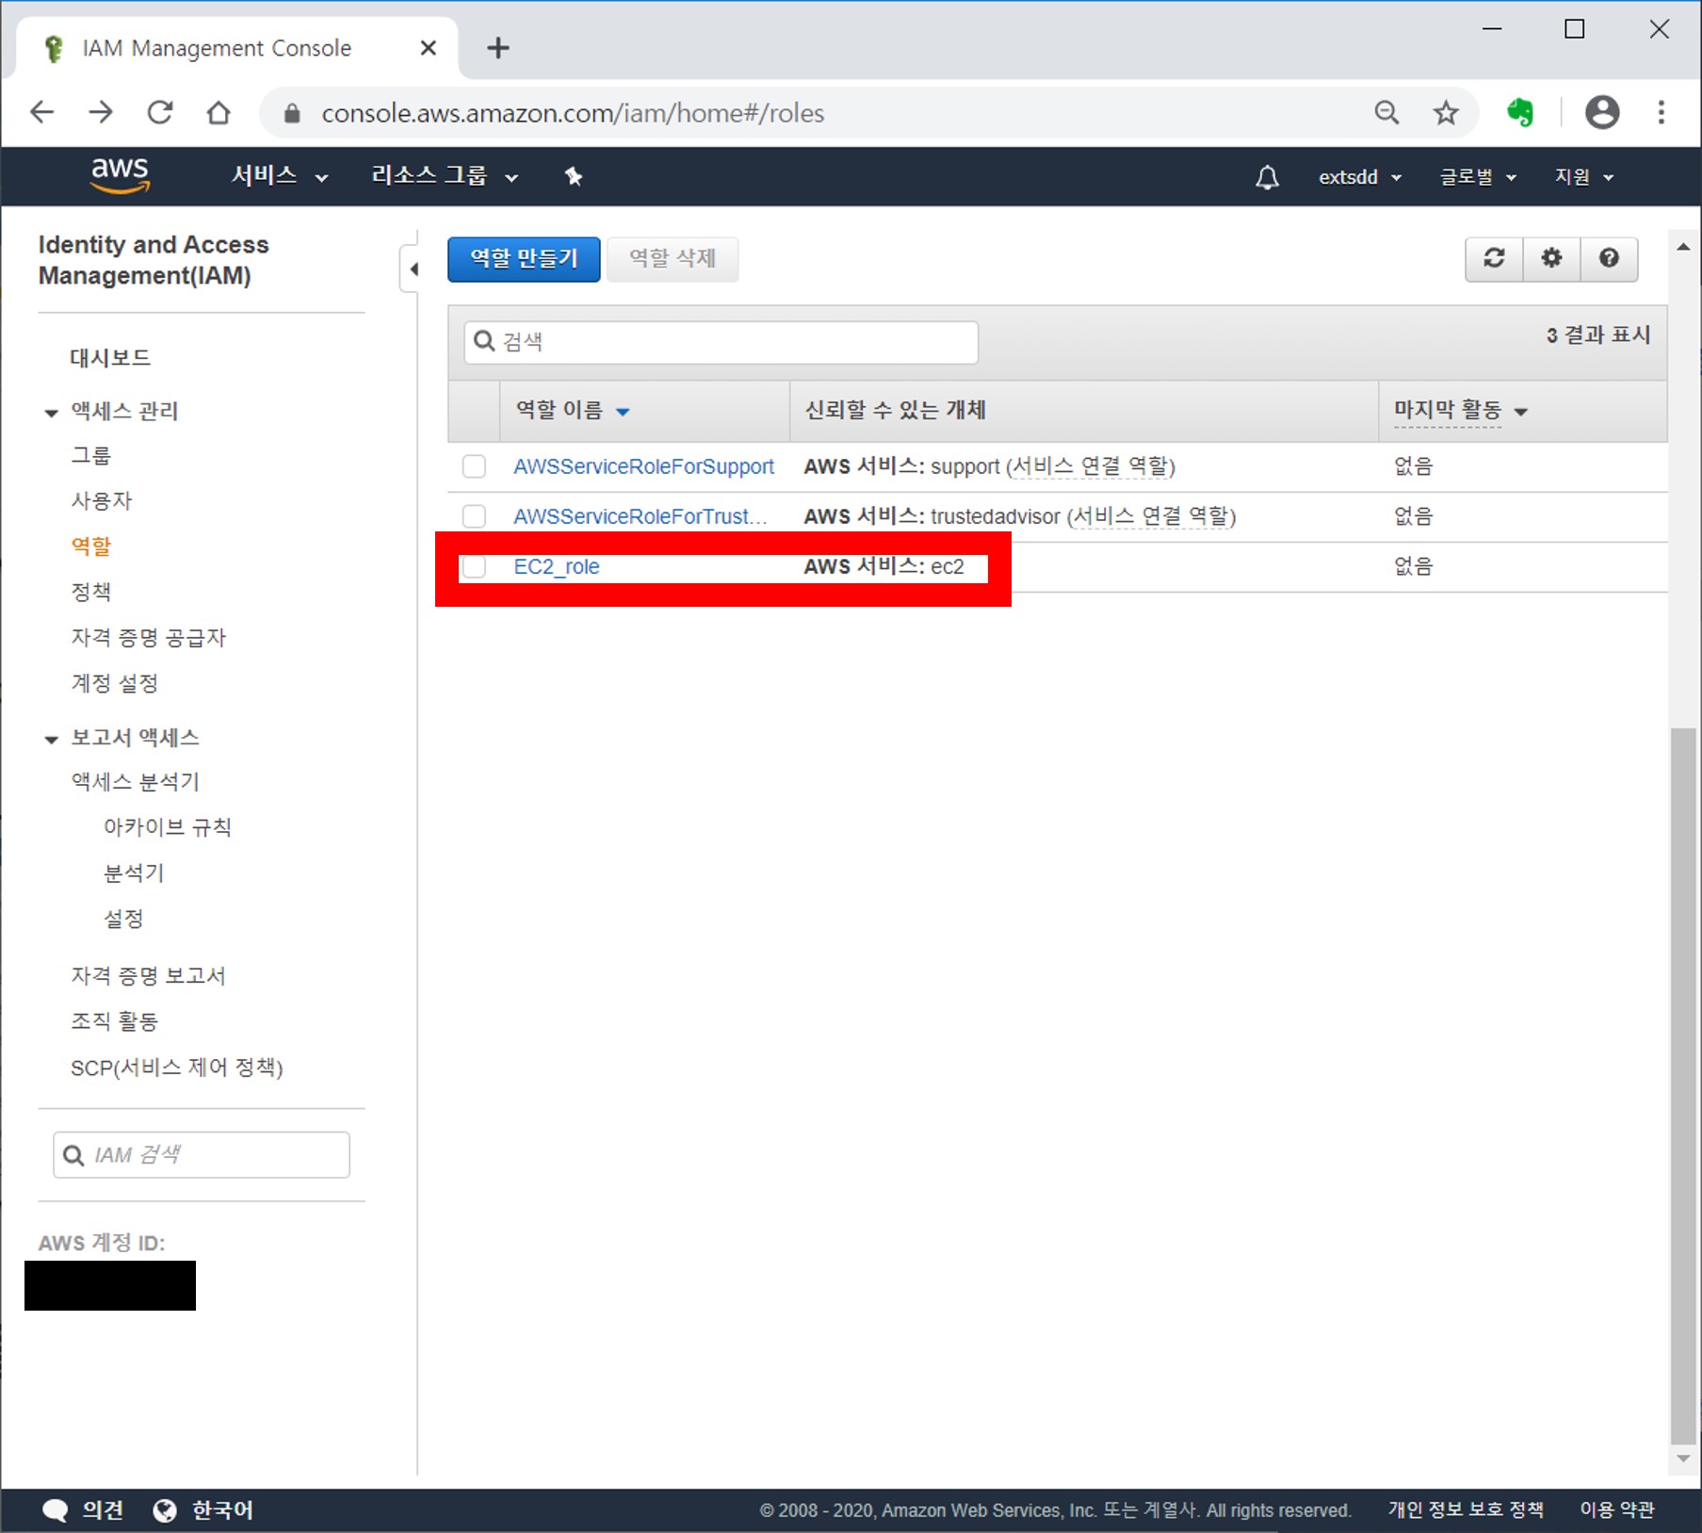Viewport: 1702px width, 1533px height.
Task: Open the help question mark icon
Action: pyautogui.click(x=1609, y=258)
